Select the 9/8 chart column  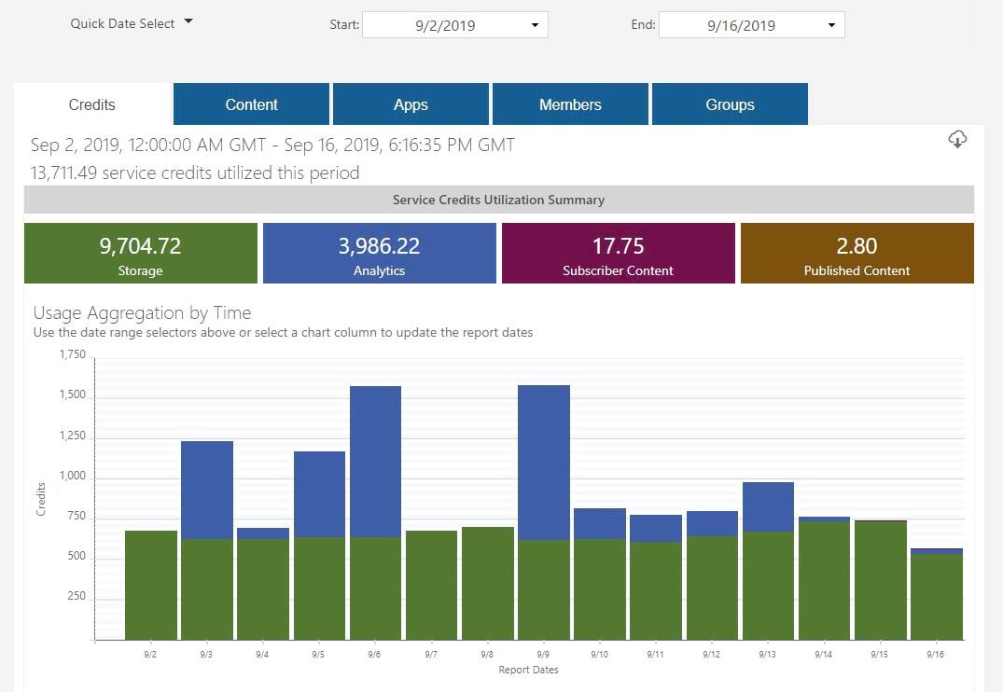tap(488, 583)
